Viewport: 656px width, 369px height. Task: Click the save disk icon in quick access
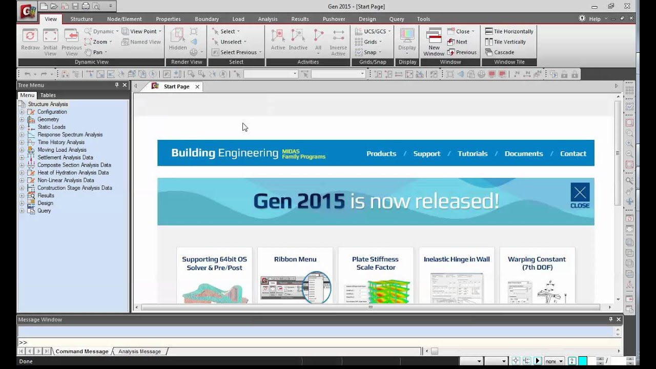75,6
